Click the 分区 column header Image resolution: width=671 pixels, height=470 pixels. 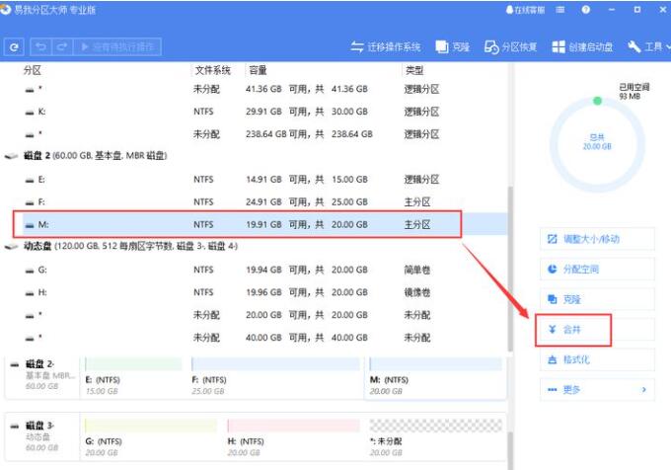point(33,70)
